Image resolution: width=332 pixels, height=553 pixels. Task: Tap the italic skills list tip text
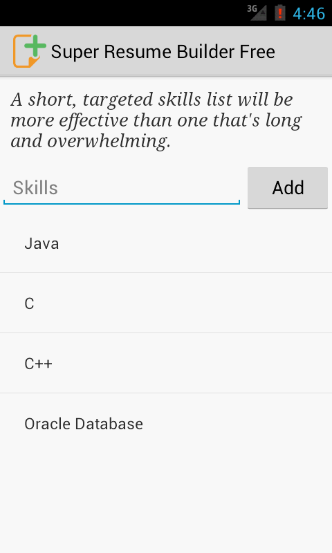tap(156, 120)
